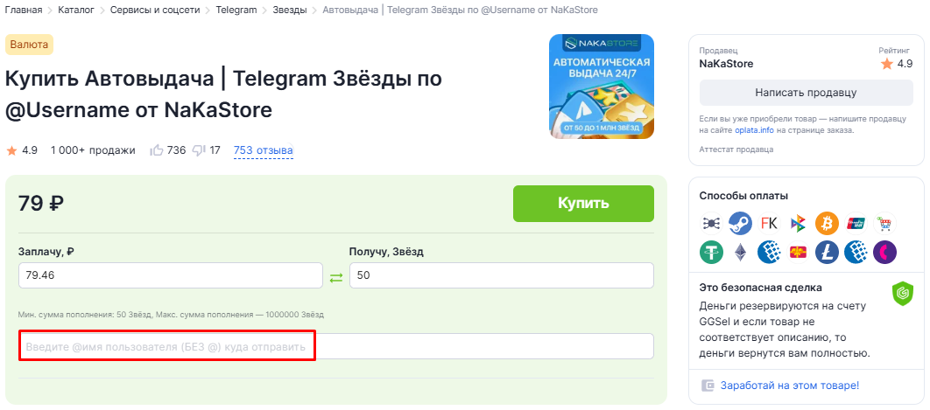Open the '753 отзыва' reviews link
The height and width of the screenshot is (410, 930).
[264, 150]
